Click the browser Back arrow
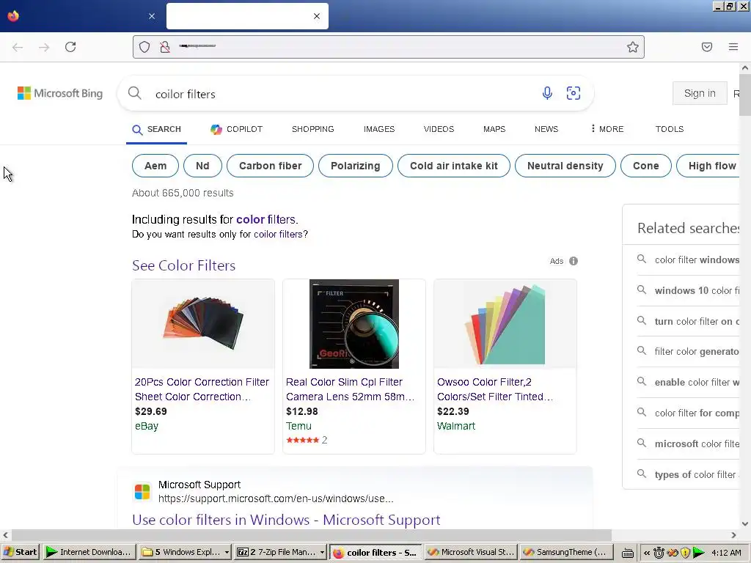This screenshot has height=563, width=751. [x=18, y=47]
